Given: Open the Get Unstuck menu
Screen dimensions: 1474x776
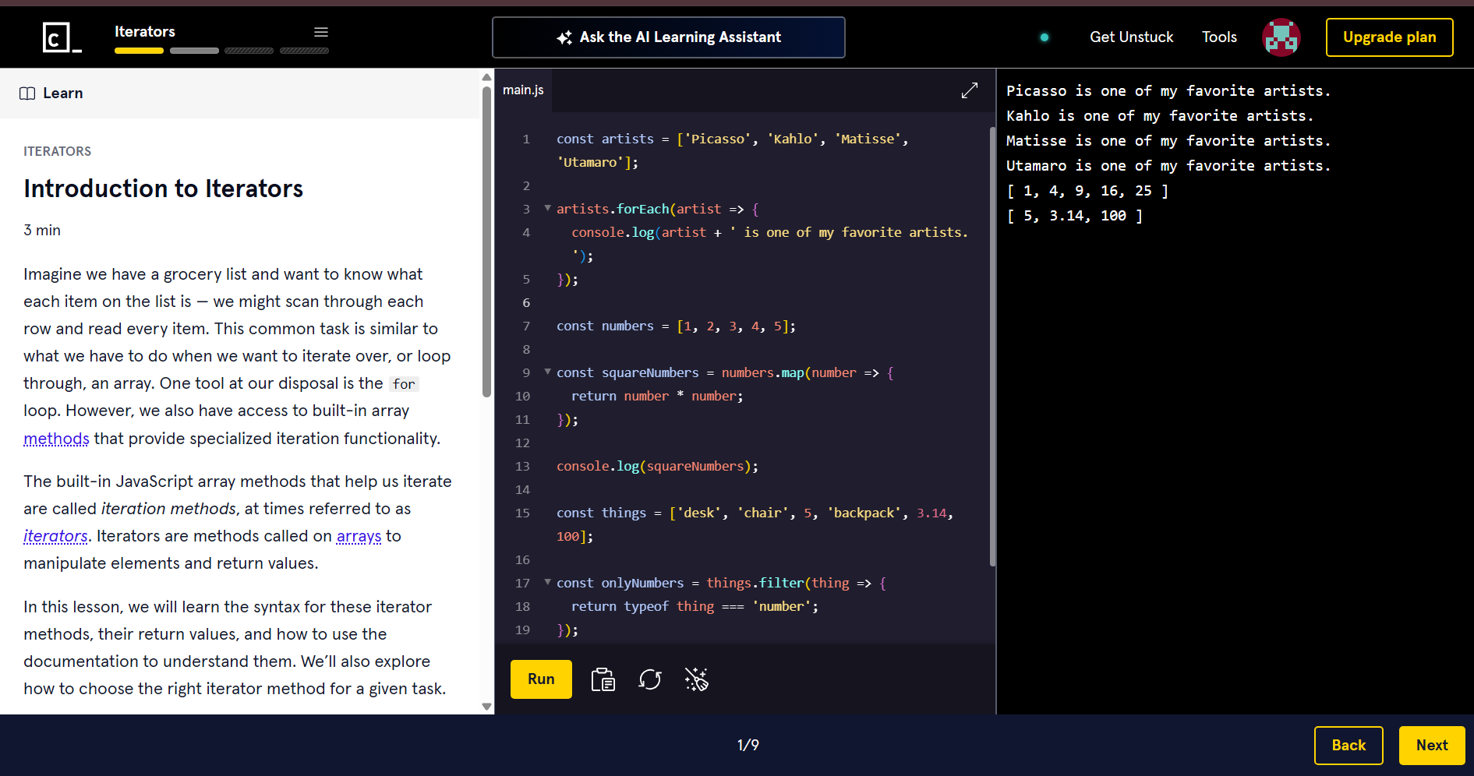Looking at the screenshot, I should [x=1131, y=37].
